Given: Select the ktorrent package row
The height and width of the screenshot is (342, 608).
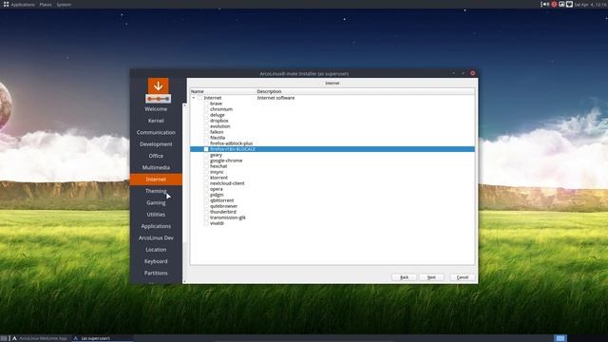Looking at the screenshot, I should (x=332, y=178).
